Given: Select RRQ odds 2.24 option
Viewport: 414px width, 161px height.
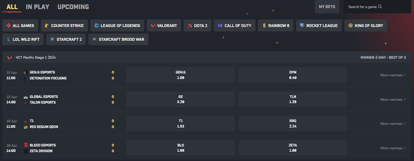Looking at the screenshot, I should [293, 124].
